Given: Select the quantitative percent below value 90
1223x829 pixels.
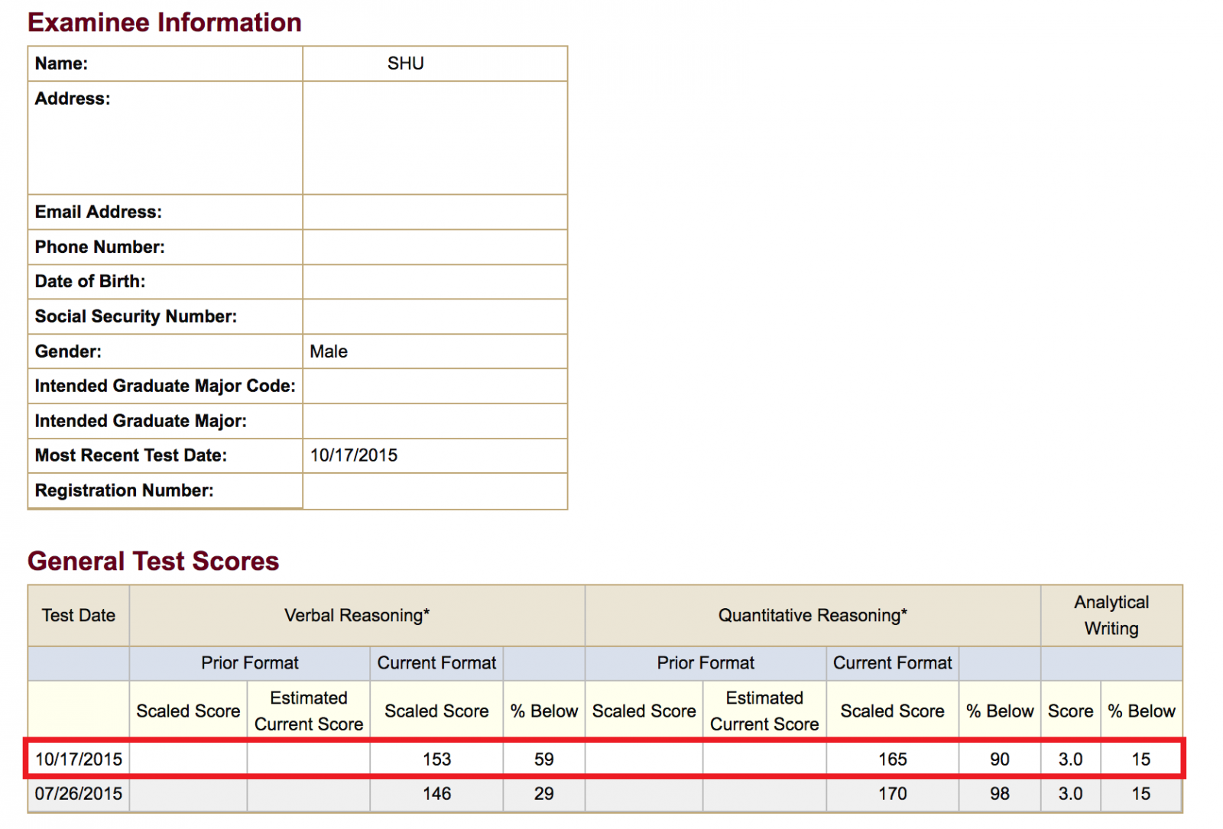Looking at the screenshot, I should pos(1000,759).
